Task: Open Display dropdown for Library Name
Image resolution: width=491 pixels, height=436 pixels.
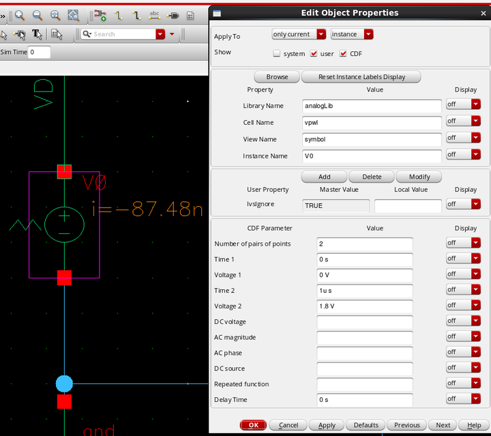Action: [x=463, y=104]
